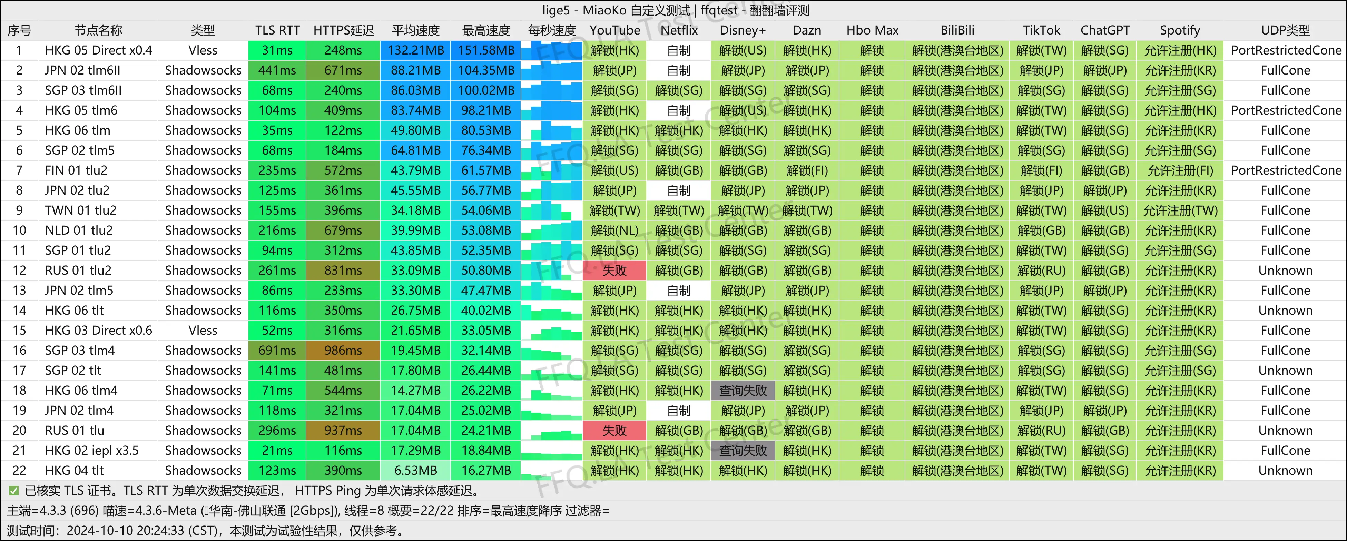Viewport: 1347px width, 541px height.
Task: Click the red 失败 cell in row 12
Action: [x=614, y=270]
